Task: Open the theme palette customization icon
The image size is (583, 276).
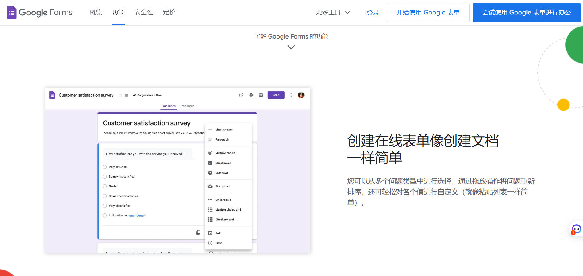Action: [241, 95]
